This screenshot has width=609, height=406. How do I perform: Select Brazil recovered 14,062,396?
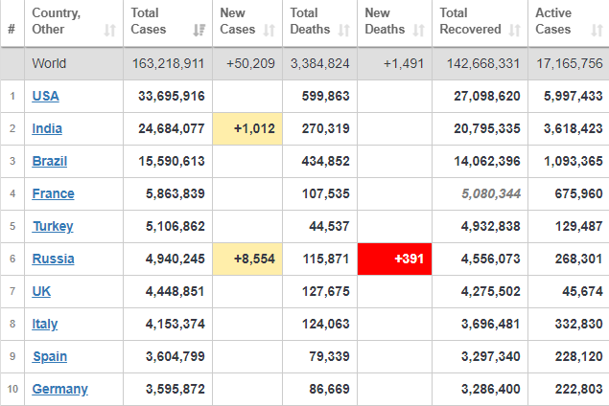coord(487,161)
